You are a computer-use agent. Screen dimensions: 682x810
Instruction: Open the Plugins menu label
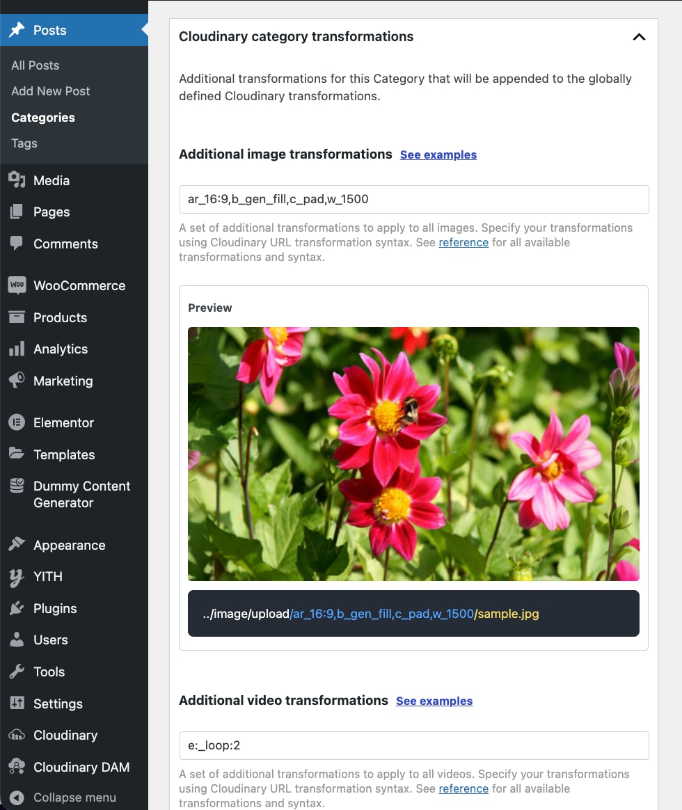pos(55,608)
